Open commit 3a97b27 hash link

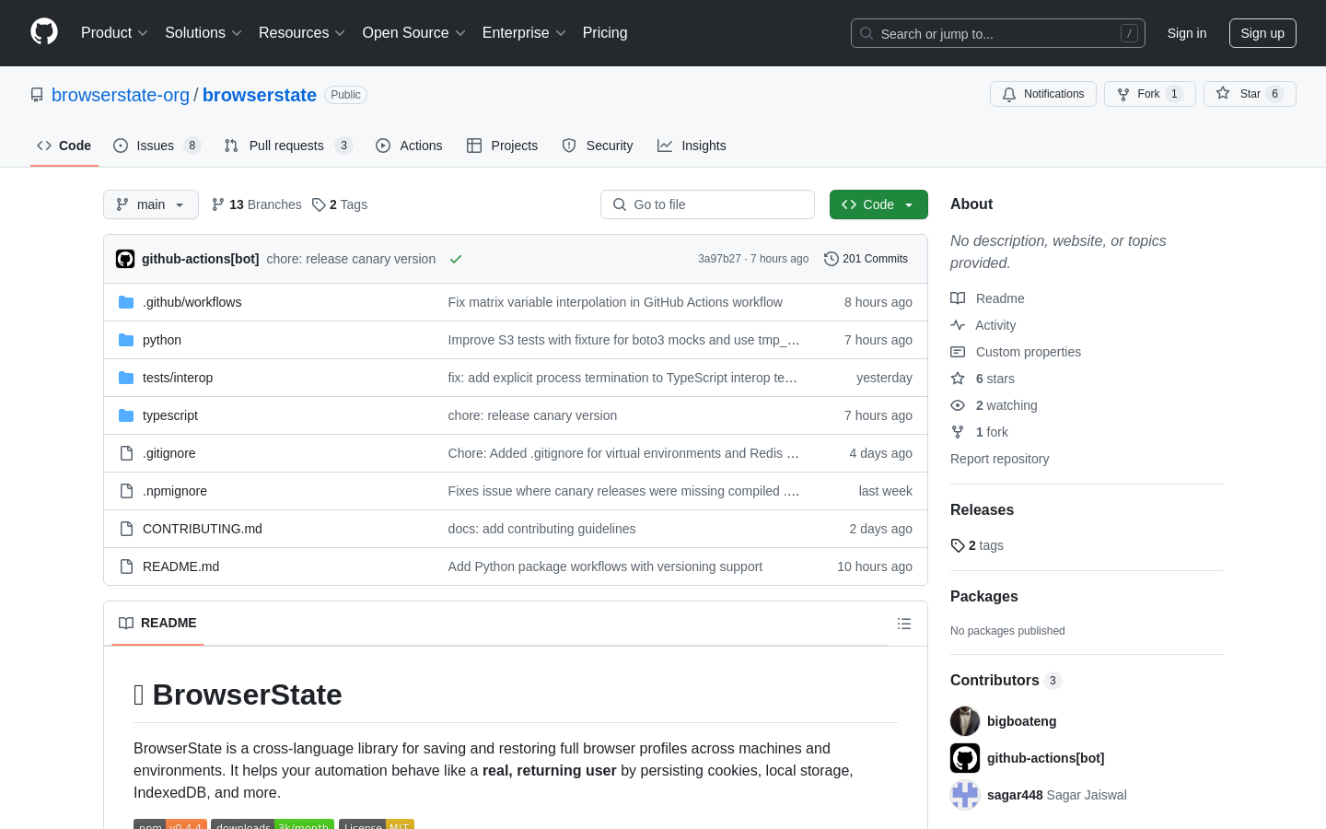point(719,259)
